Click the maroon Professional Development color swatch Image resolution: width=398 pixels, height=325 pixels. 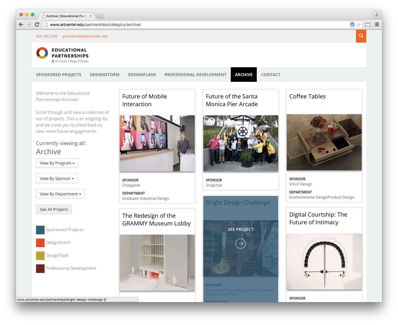pyautogui.click(x=40, y=269)
